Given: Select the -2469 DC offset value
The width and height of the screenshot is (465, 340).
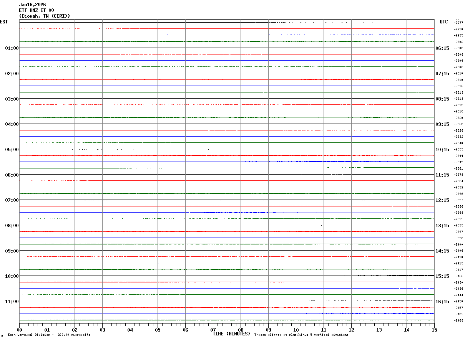Looking at the screenshot, I should coord(459,320).
